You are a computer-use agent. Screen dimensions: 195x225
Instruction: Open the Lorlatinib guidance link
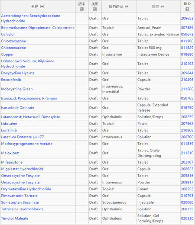(9, 130)
